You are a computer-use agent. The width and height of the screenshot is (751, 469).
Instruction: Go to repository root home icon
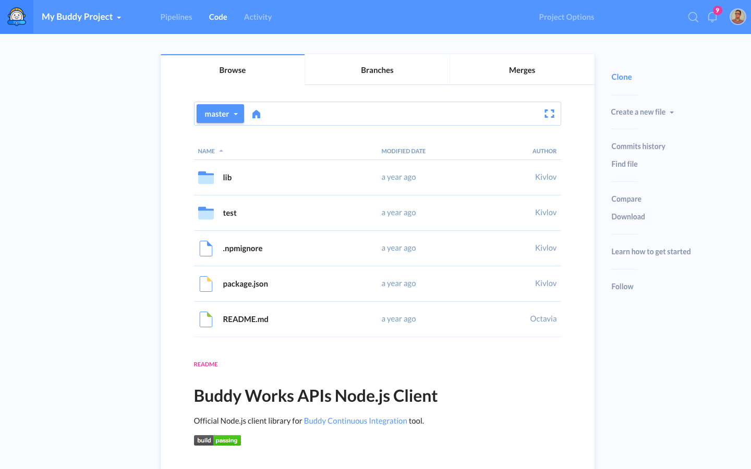pos(256,114)
